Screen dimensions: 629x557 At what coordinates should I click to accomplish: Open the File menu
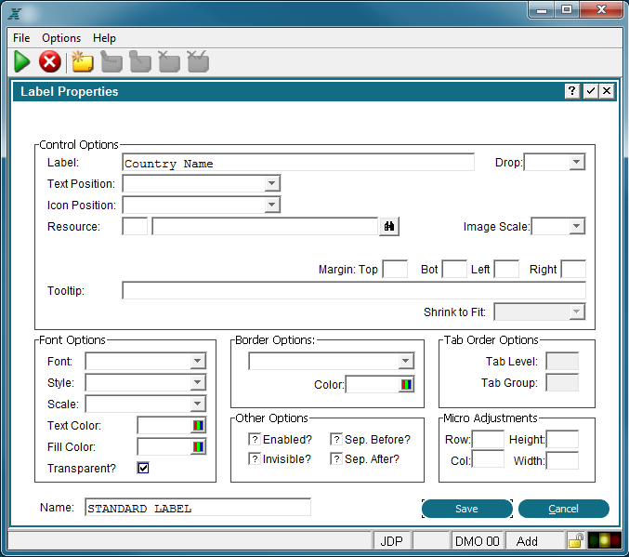click(21, 38)
